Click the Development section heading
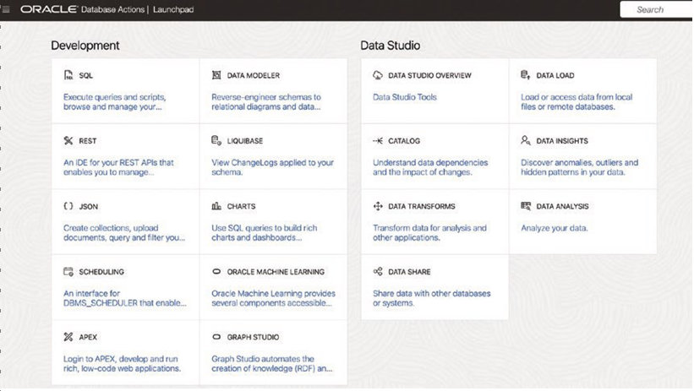 pyautogui.click(x=85, y=45)
